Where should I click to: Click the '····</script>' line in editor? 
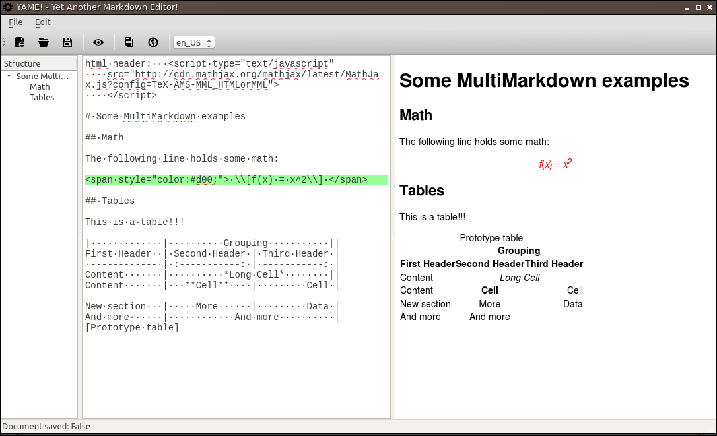click(x=121, y=96)
